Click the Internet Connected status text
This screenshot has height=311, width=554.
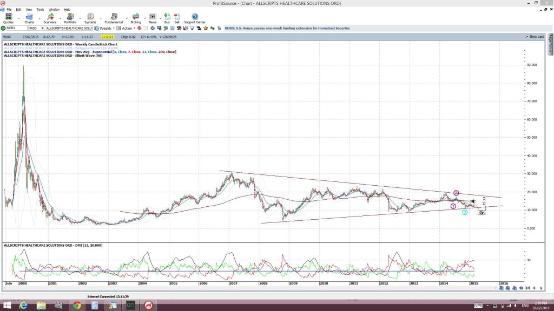(x=108, y=296)
